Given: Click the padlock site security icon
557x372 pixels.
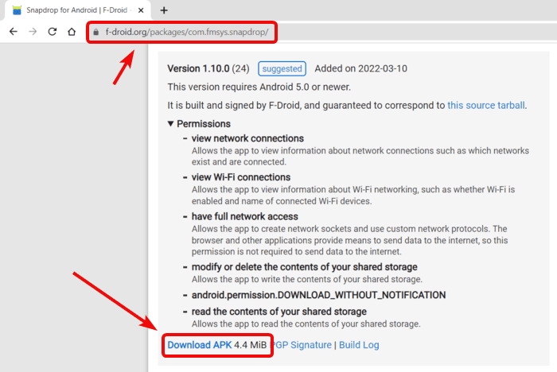Looking at the screenshot, I should pyautogui.click(x=96, y=33).
